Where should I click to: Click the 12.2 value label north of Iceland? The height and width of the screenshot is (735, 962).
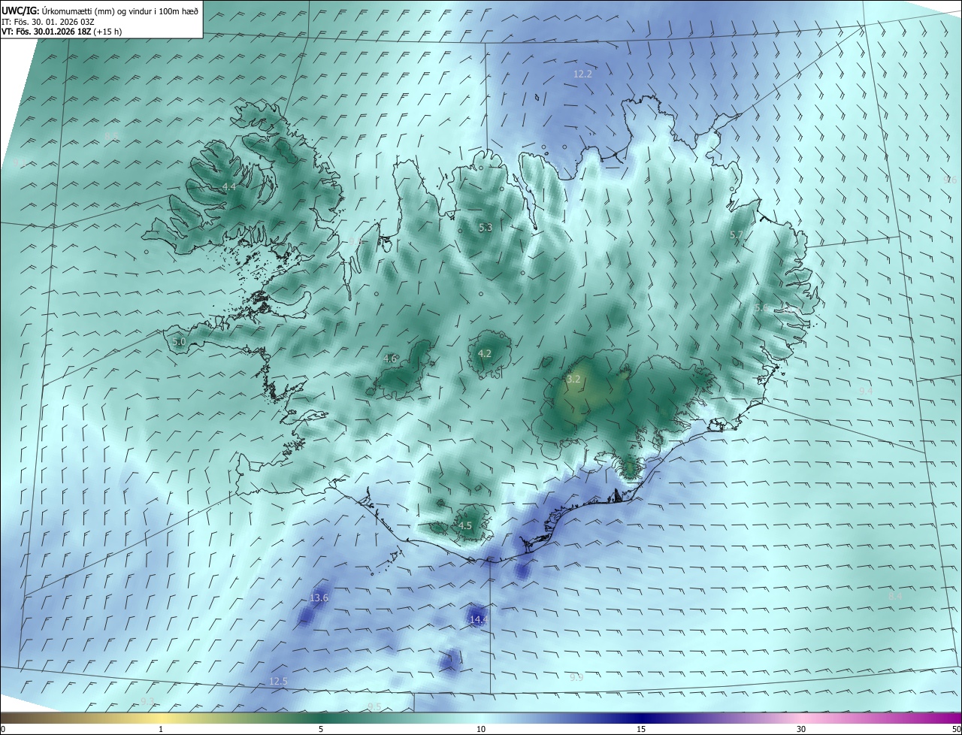[x=582, y=74]
